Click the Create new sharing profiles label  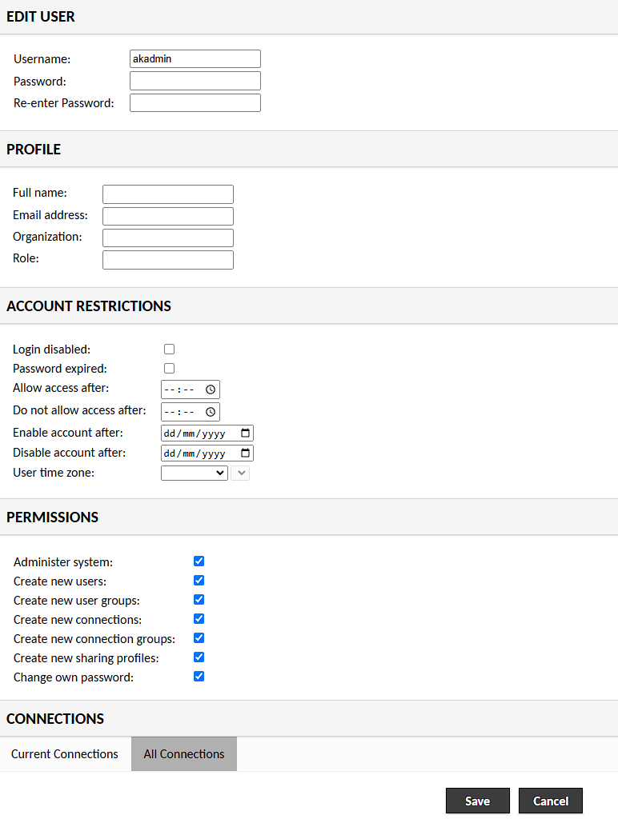pos(86,658)
